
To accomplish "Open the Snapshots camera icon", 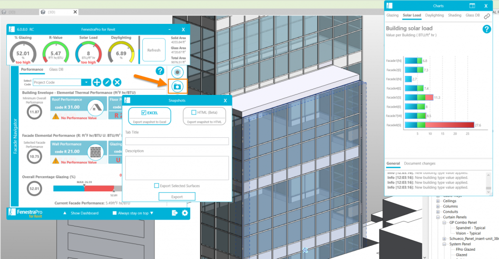I will pyautogui.click(x=177, y=87).
